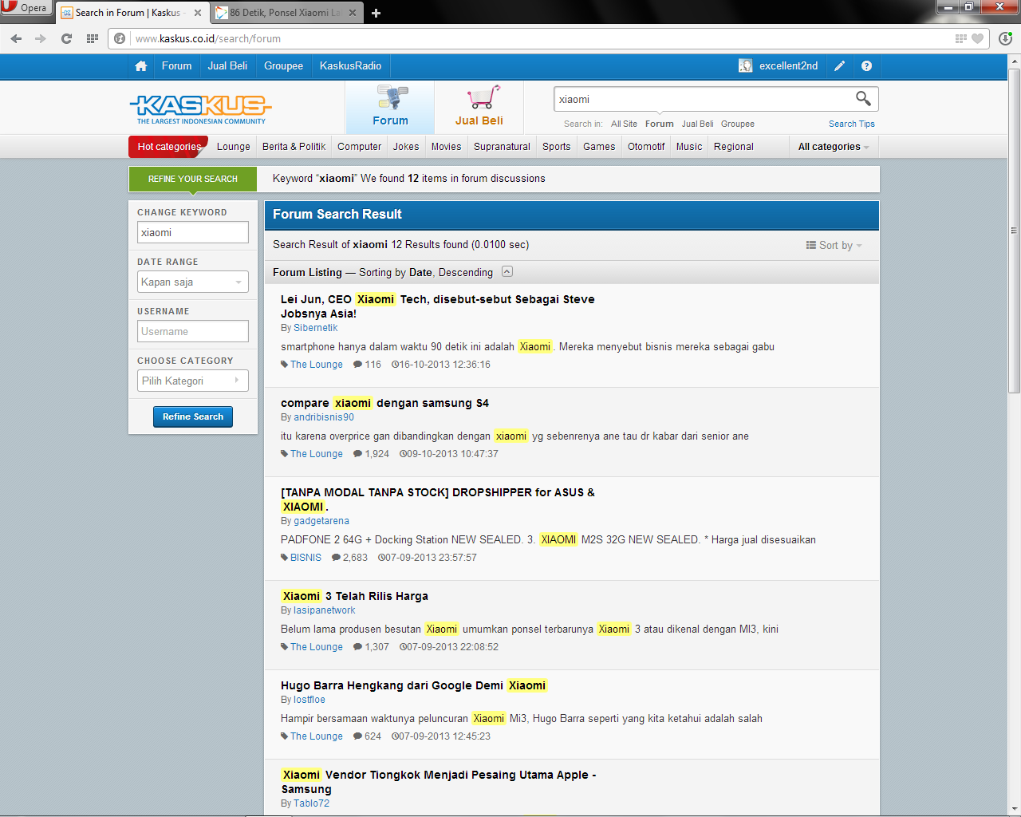The image size is (1021, 817).
Task: Open Jual Beli in the top navigation bar
Action: (227, 66)
